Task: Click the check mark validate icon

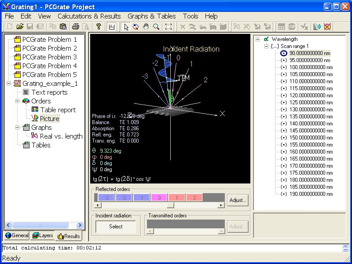Action: (304, 27)
